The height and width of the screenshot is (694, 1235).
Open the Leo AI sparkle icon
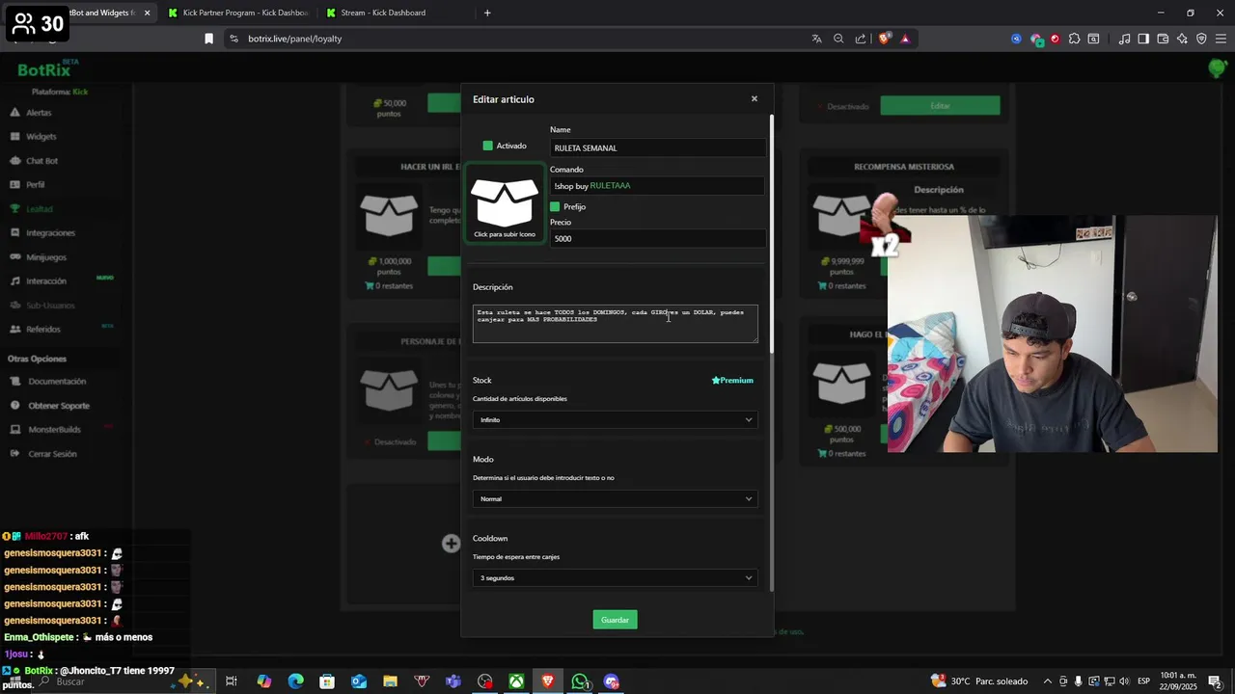[1182, 39]
